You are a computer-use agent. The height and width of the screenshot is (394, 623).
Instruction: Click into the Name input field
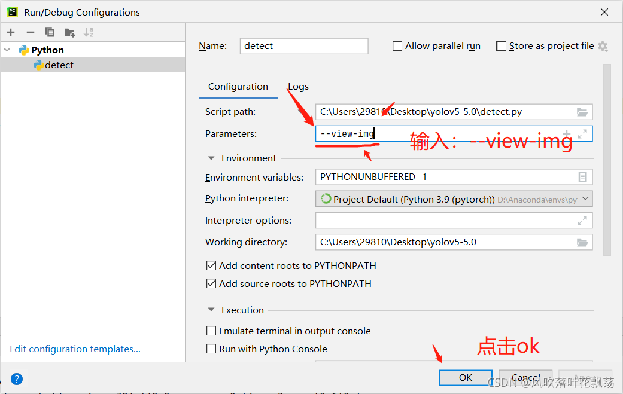coord(304,46)
